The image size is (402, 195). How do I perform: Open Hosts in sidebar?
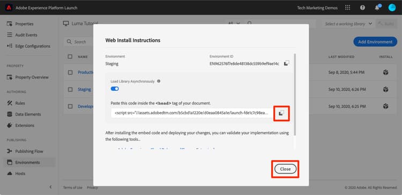[x=20, y=174]
